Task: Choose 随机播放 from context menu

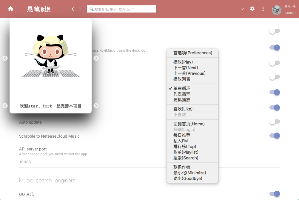Action: point(192,100)
